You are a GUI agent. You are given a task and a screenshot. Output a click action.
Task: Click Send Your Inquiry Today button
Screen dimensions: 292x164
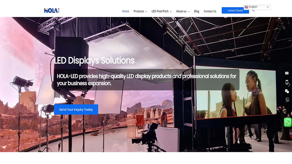[76, 110]
